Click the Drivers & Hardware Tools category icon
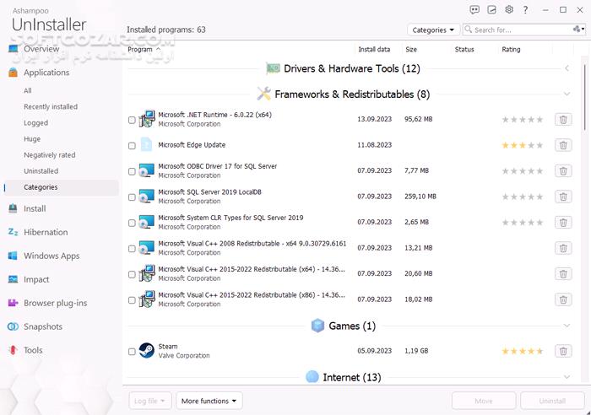591x415 pixels. coord(273,68)
